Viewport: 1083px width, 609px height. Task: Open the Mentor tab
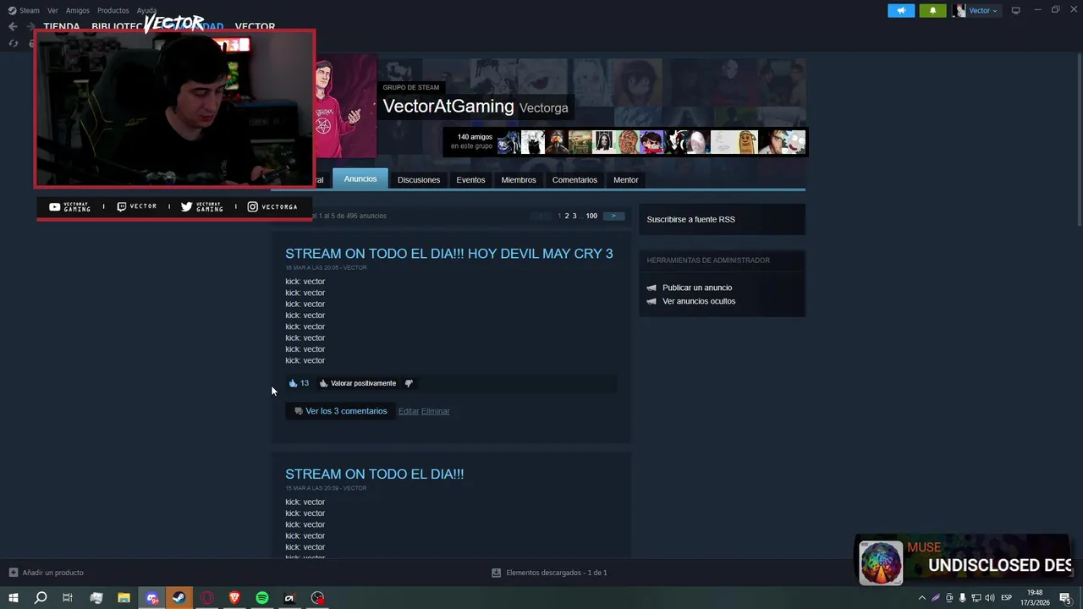pos(625,179)
